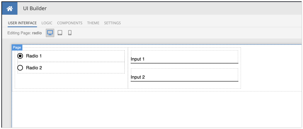Click the 'Radio 1' label text
This screenshot has height=129, width=303.
(34, 56)
